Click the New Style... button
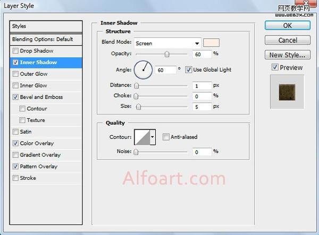Screen dimensions: 319x235 click(288, 55)
